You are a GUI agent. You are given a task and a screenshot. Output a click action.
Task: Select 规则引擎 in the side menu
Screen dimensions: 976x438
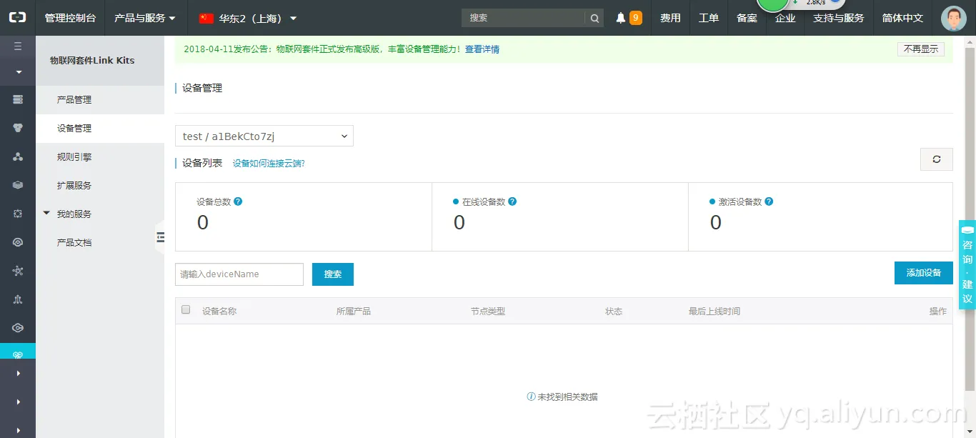[74, 156]
